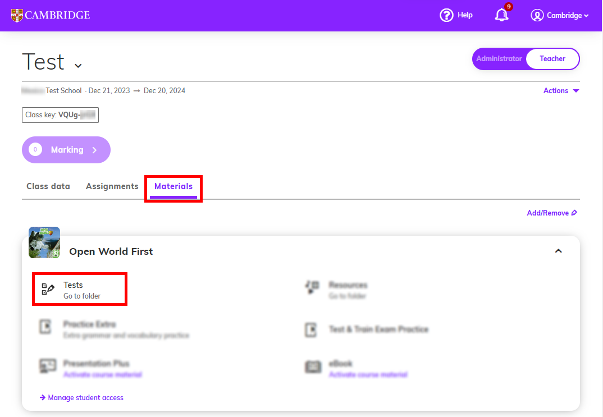The image size is (603, 417).
Task: Switch to the Administrator role
Action: click(499, 59)
